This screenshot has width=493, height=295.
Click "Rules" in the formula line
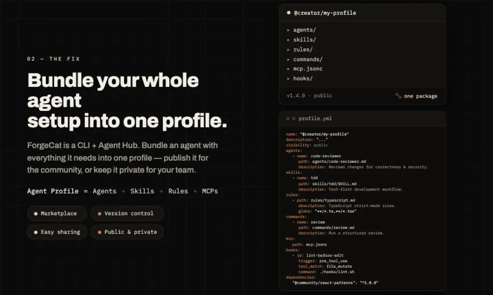[178, 191]
